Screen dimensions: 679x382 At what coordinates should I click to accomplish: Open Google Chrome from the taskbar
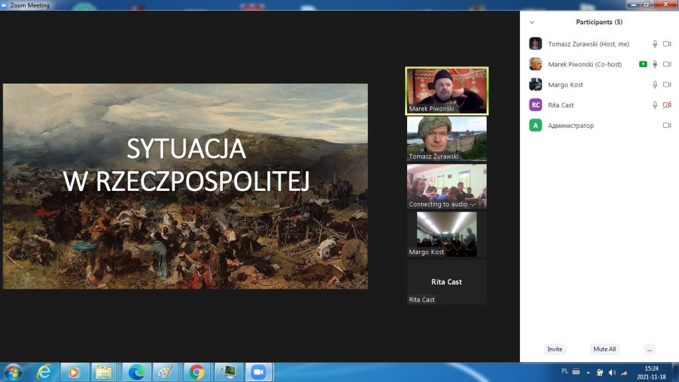coord(196,372)
